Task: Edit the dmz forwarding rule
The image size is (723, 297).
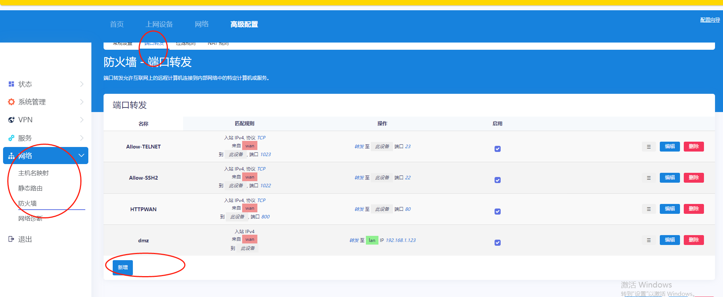Action: (670, 240)
